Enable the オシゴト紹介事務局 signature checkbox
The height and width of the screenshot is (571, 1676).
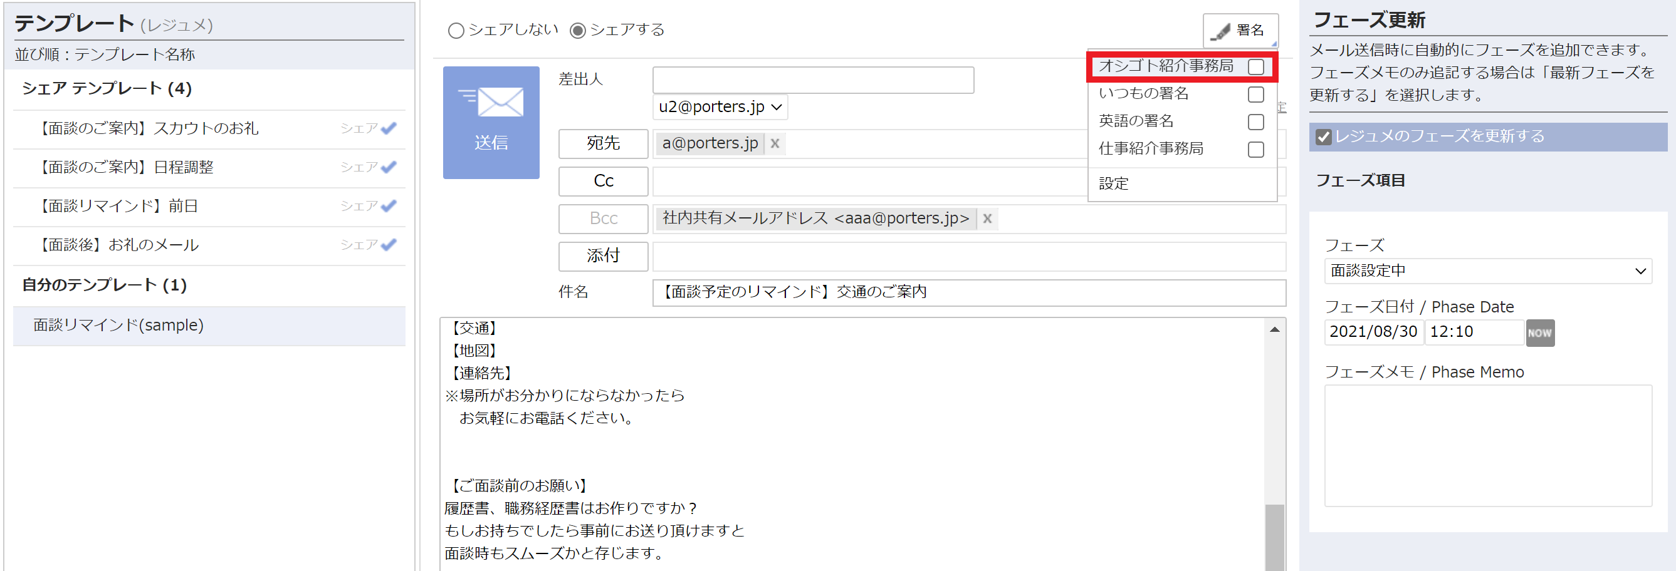point(1255,66)
